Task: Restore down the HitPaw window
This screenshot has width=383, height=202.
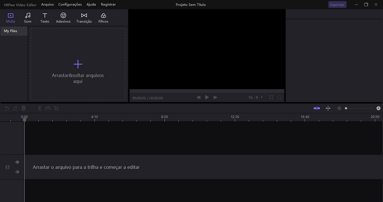Action: pyautogui.click(x=366, y=4)
